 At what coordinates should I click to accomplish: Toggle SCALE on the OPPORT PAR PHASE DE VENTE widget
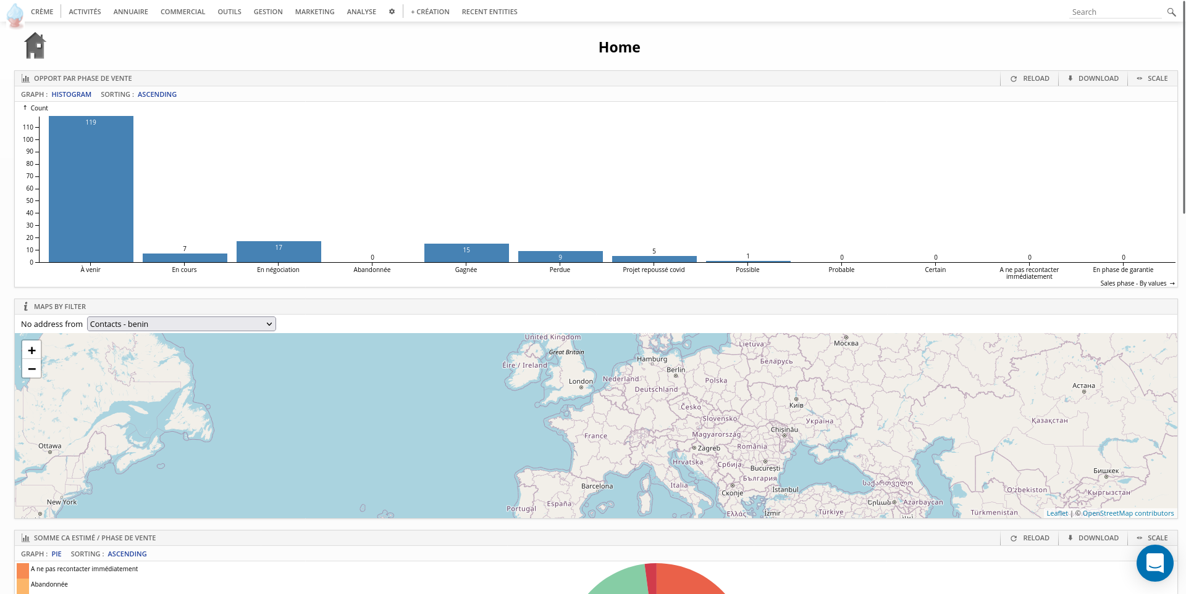click(1153, 78)
